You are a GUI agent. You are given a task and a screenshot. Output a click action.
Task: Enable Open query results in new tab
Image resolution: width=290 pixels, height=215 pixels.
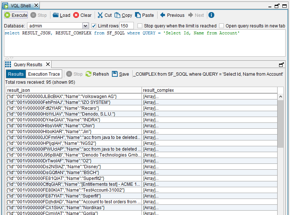pyautogui.click(x=221, y=26)
